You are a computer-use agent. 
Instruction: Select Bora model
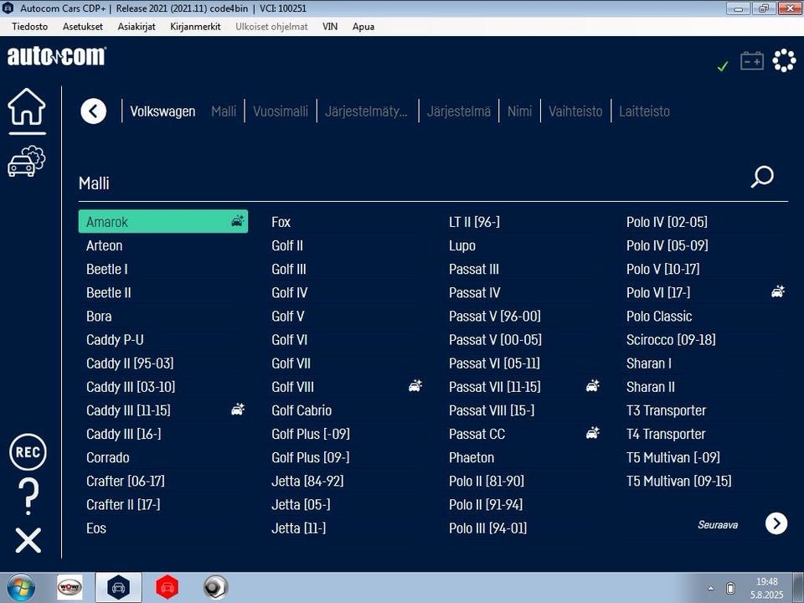coord(99,317)
